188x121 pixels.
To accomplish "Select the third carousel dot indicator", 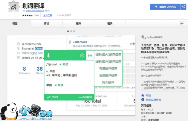I will [74, 31].
